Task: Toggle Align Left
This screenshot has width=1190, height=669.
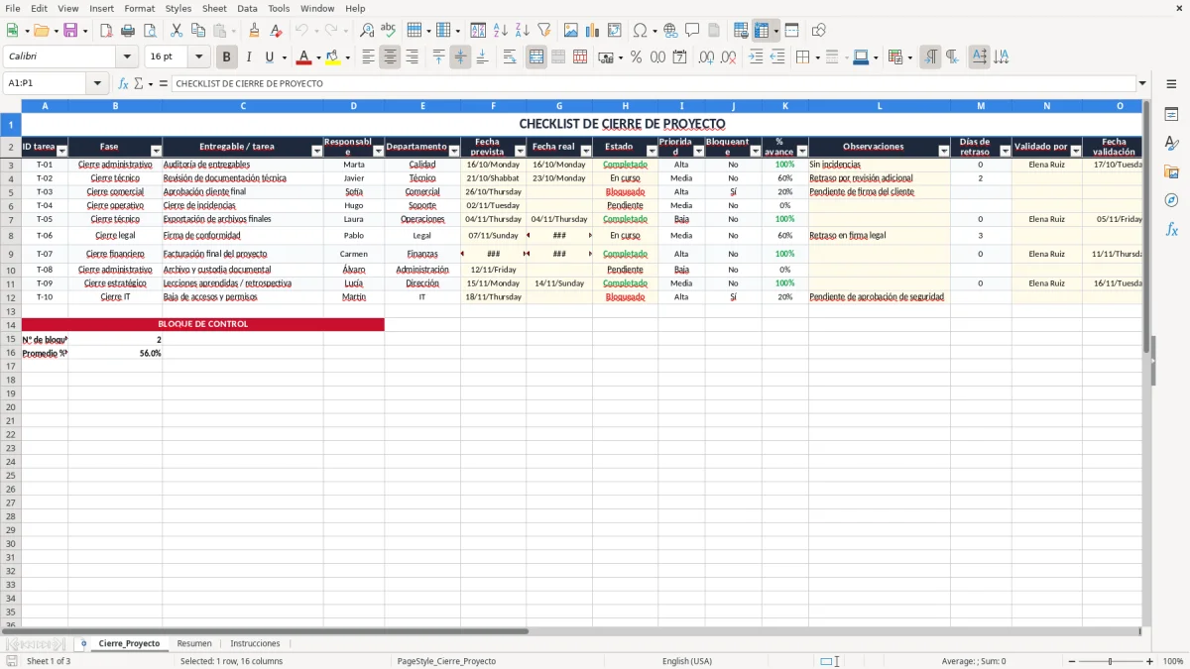Action: click(x=368, y=57)
